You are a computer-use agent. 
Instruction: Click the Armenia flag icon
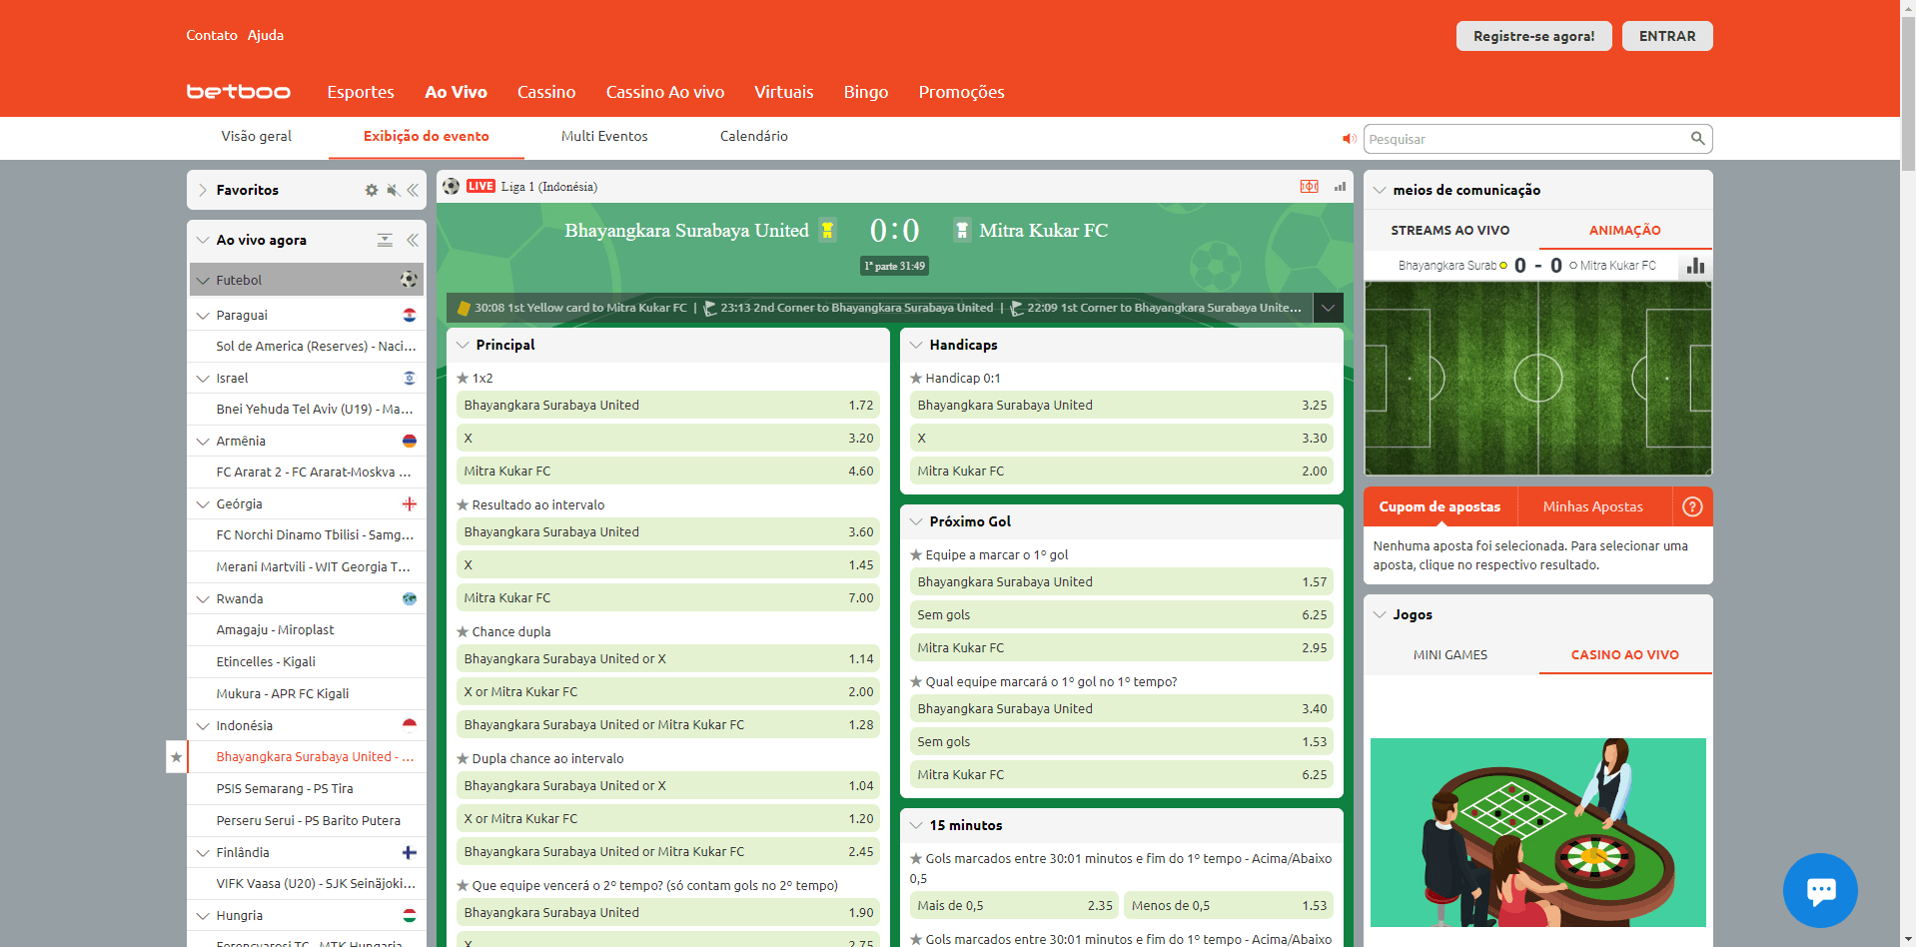click(410, 441)
